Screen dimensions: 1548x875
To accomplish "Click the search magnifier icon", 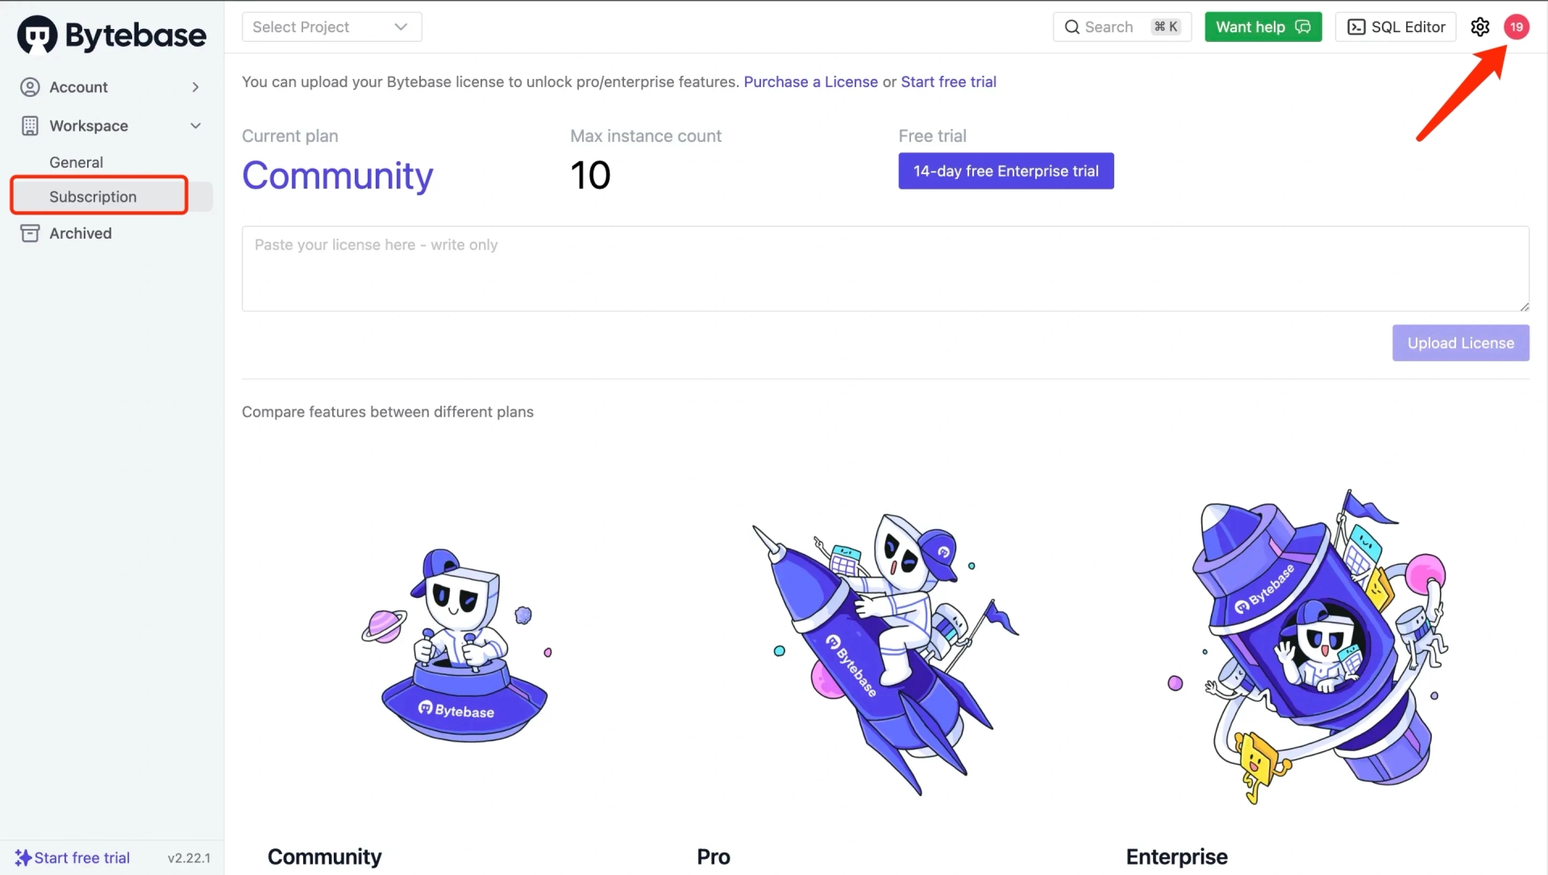I will tap(1072, 27).
